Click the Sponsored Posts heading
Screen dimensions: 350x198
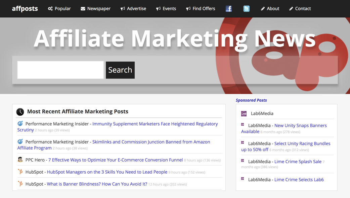[251, 100]
